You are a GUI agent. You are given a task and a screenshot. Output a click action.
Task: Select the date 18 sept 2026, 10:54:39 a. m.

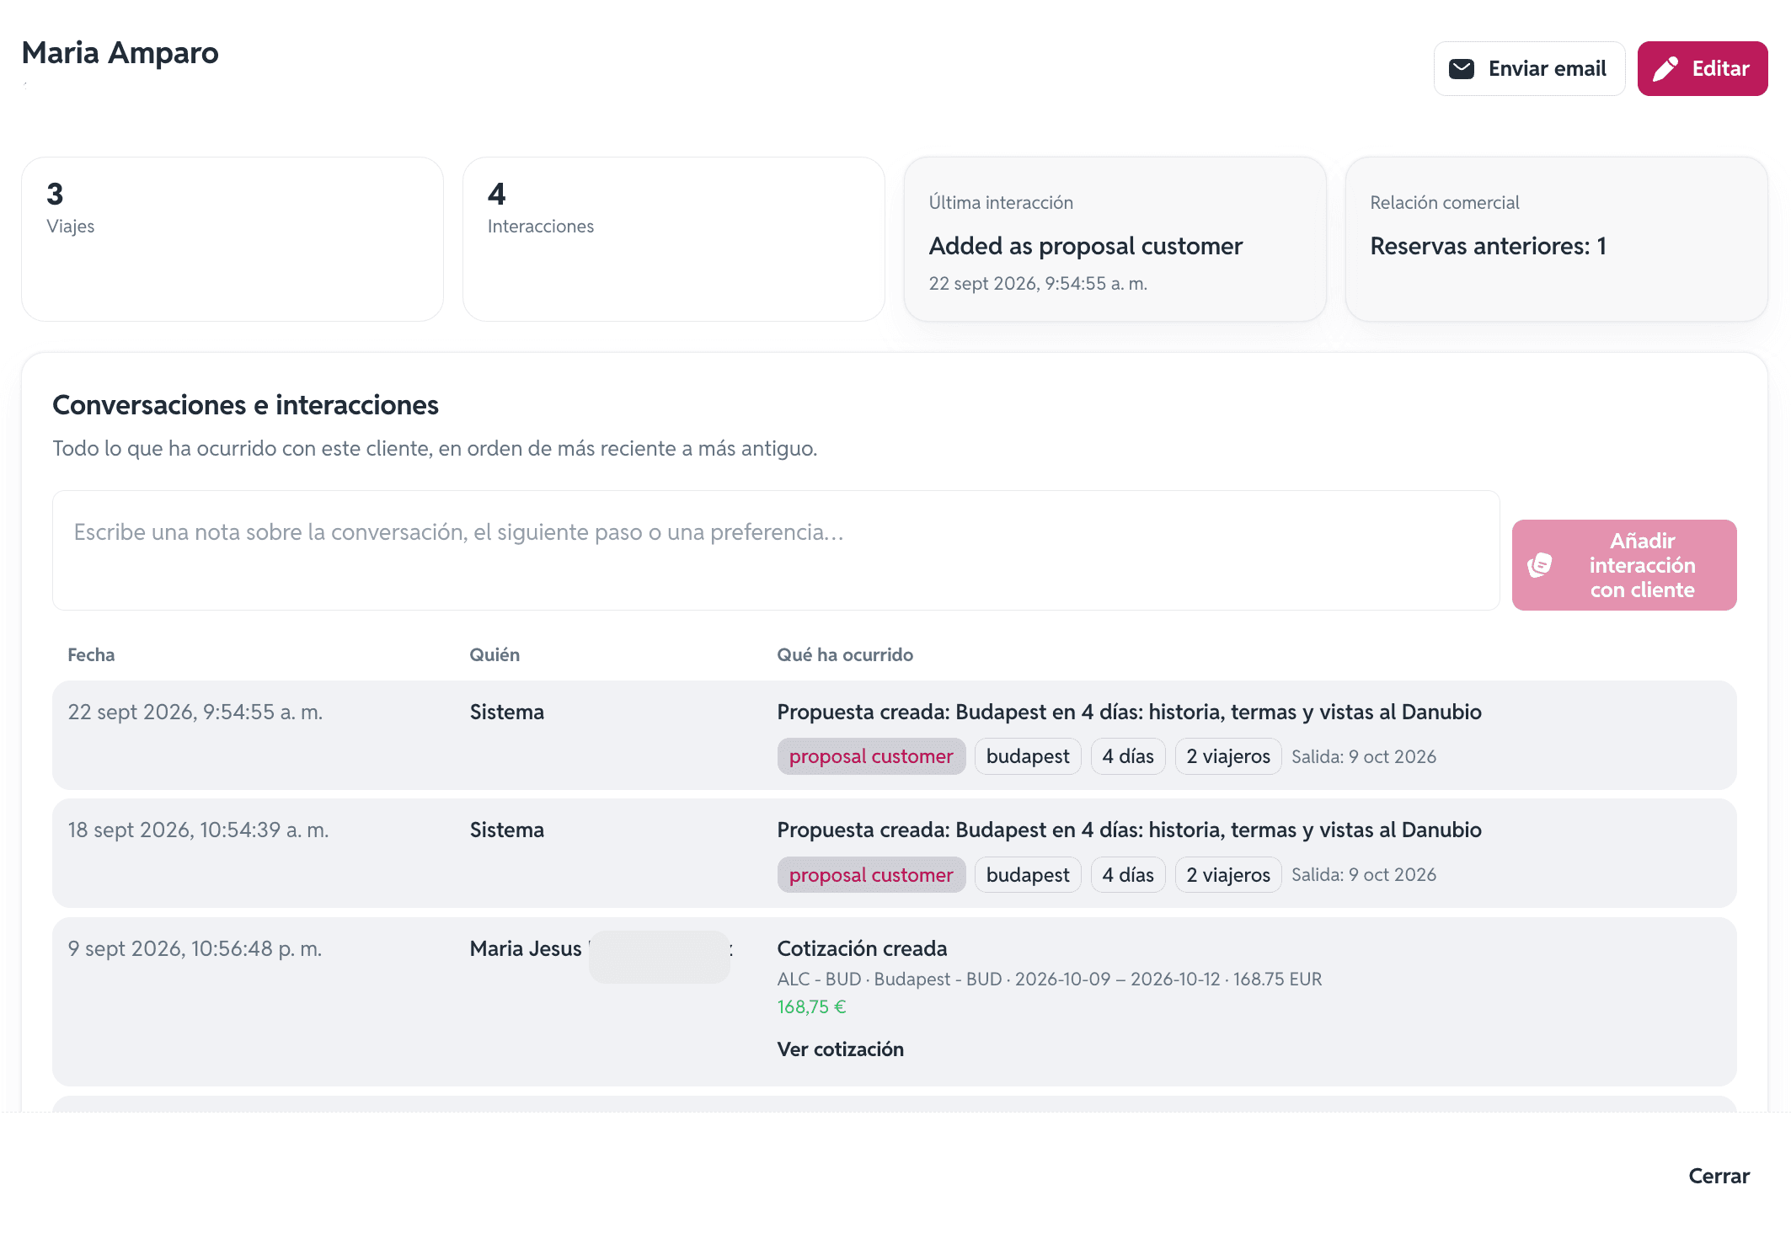coord(198,830)
